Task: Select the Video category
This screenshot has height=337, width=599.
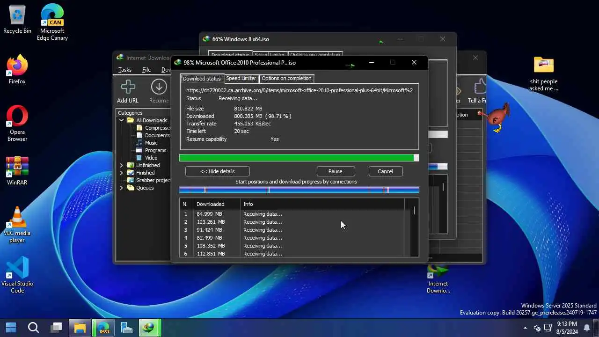Action: click(151, 158)
